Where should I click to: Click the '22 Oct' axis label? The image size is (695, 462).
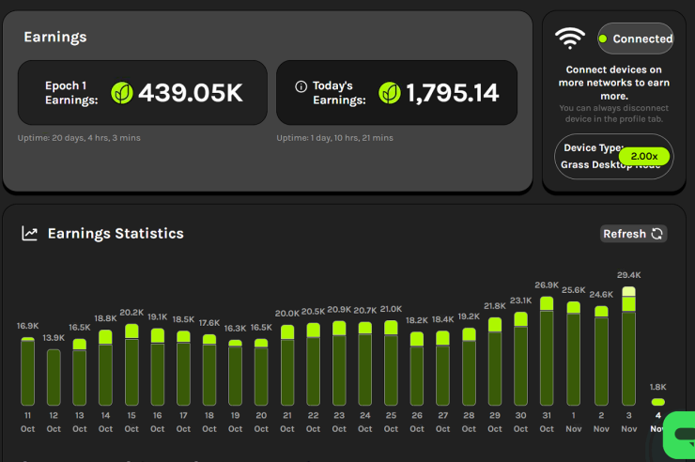click(x=314, y=423)
